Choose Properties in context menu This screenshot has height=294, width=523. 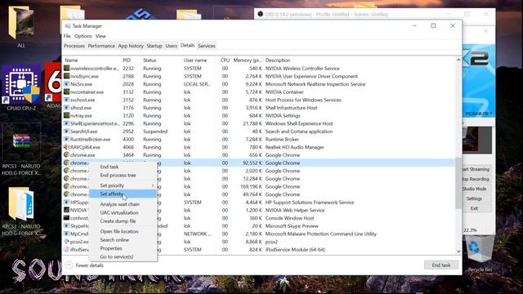[x=123, y=248]
